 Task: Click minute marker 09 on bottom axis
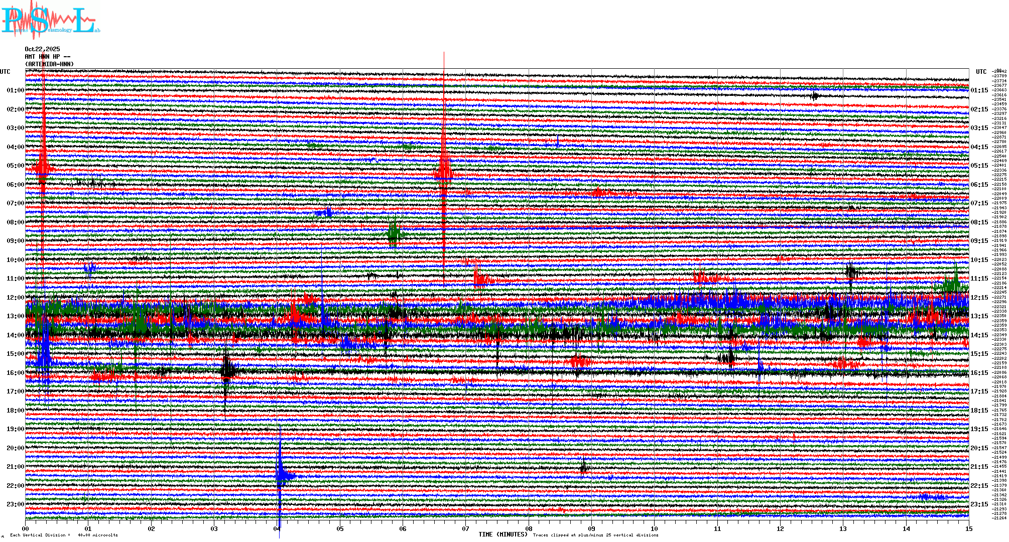pyautogui.click(x=591, y=528)
